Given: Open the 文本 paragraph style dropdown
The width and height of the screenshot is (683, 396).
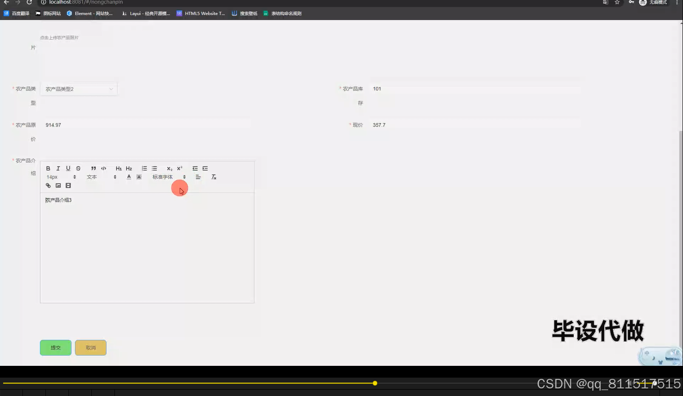Looking at the screenshot, I should (x=101, y=177).
